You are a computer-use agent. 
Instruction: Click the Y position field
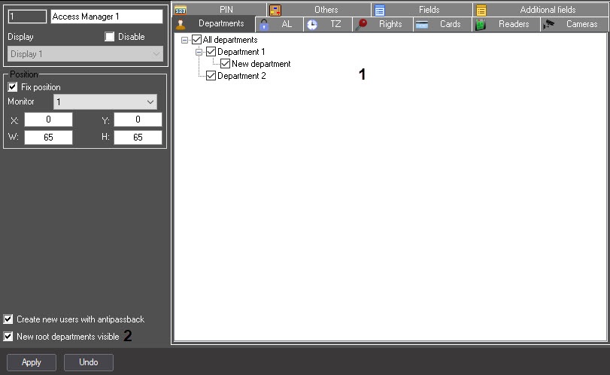tap(138, 119)
